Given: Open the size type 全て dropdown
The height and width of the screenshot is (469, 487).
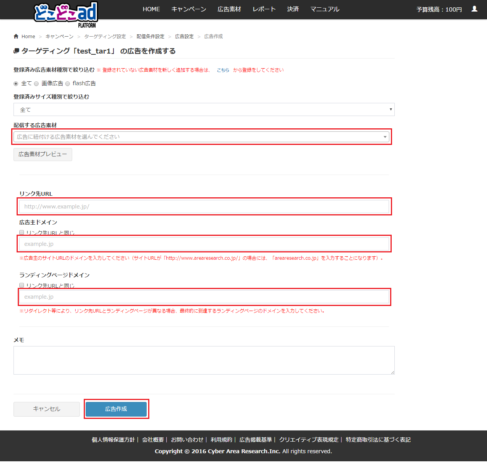Looking at the screenshot, I should click(204, 109).
